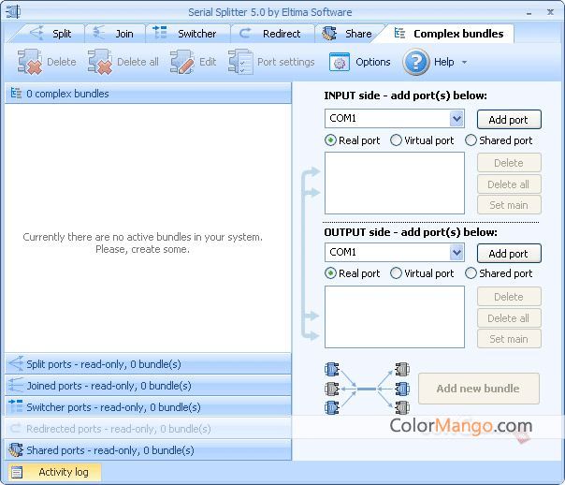
Task: Go to the Redirect tab
Action: (271, 34)
